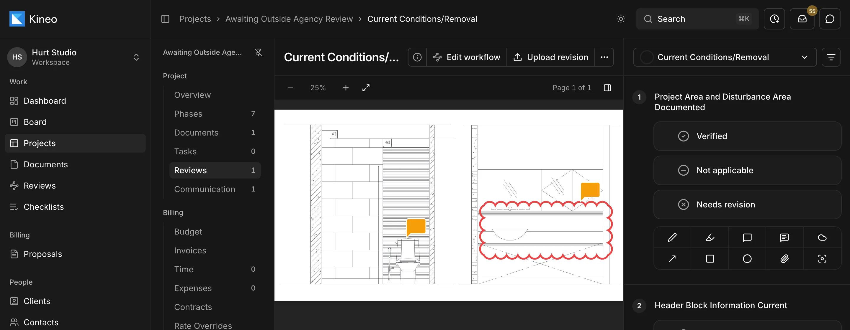
Task: Open the inbox with 55 badge
Action: [802, 19]
